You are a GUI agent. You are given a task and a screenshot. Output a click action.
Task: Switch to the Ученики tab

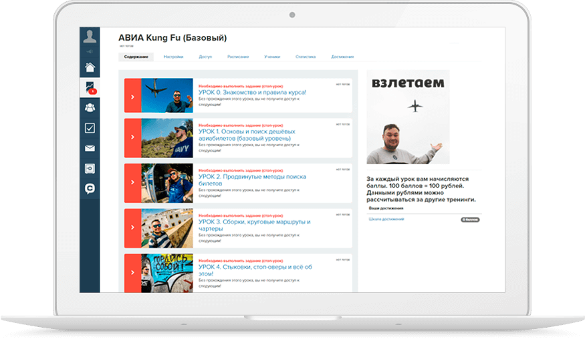coord(272,57)
